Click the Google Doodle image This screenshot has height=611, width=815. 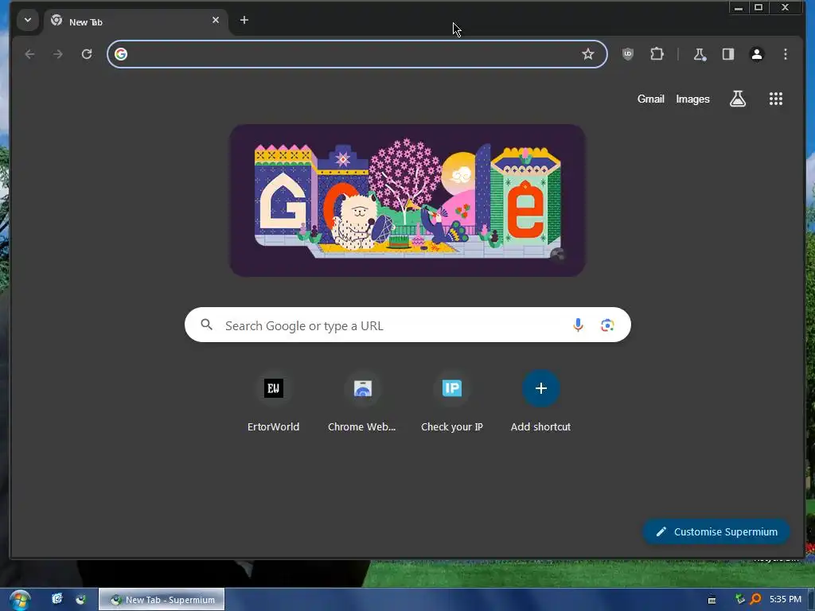click(407, 200)
